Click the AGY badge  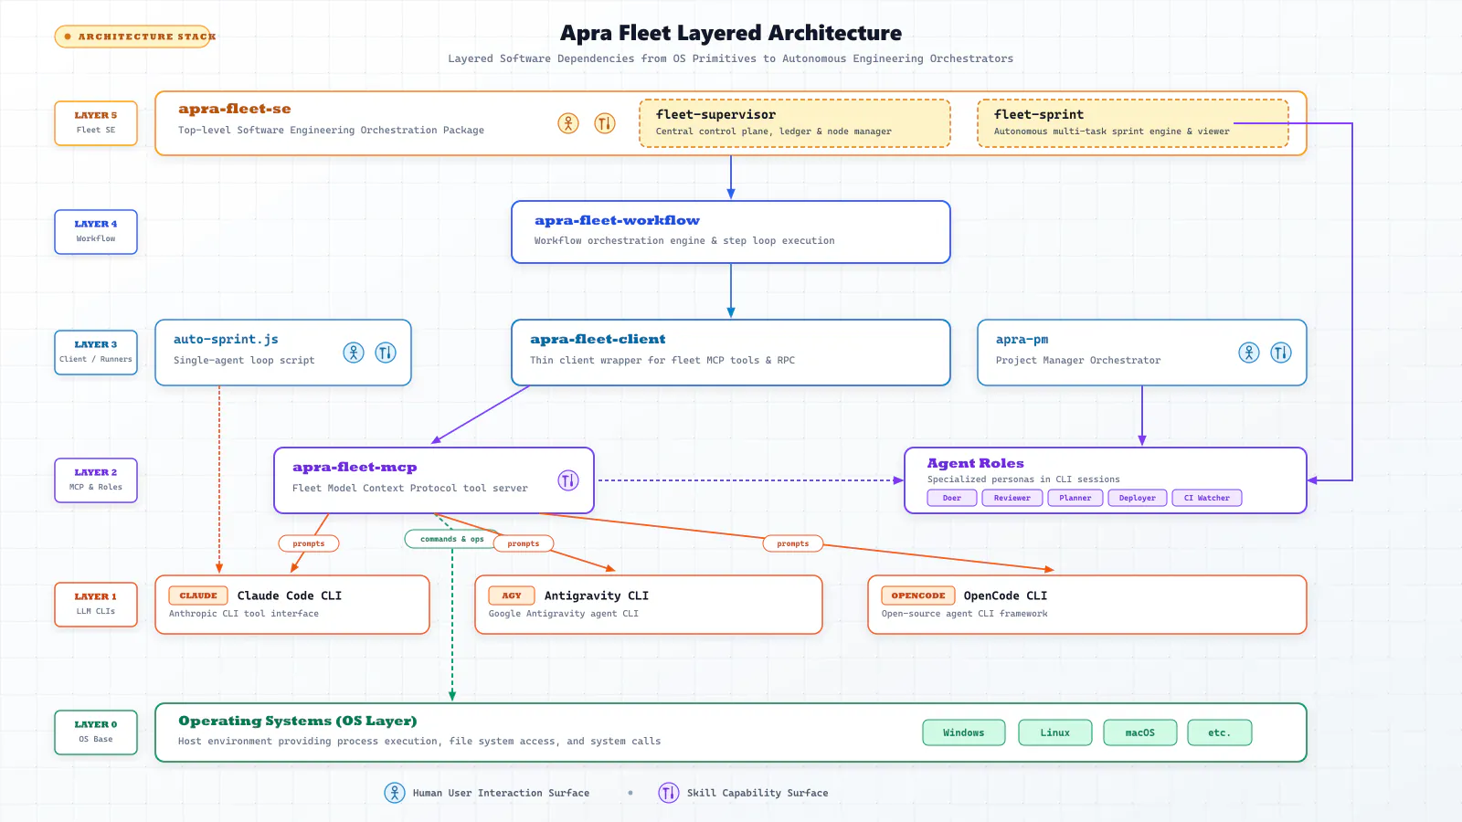click(512, 595)
